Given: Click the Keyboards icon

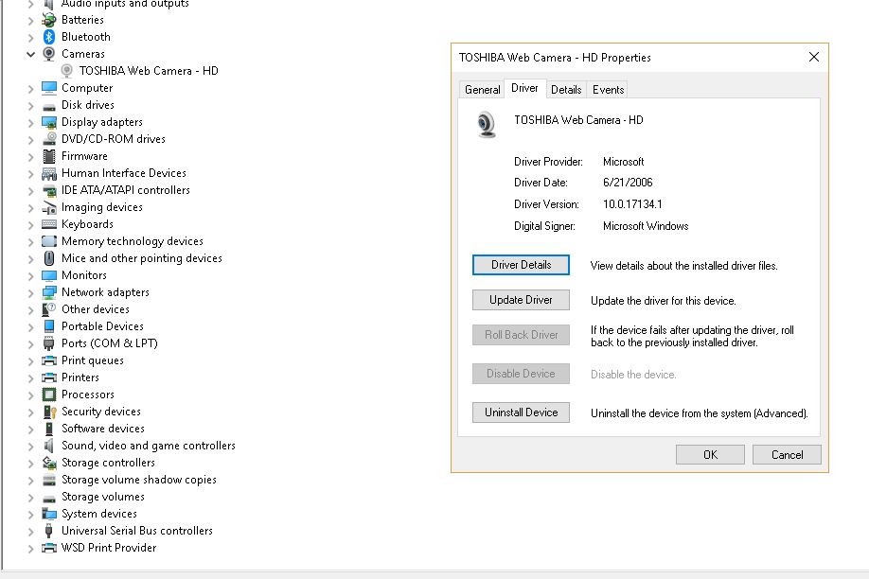Looking at the screenshot, I should coord(49,224).
